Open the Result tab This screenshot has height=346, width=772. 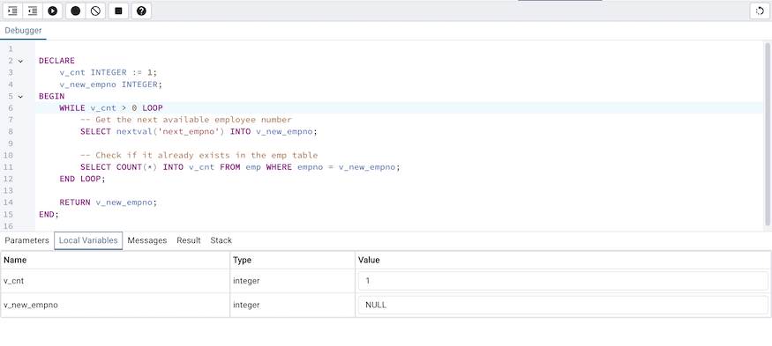click(189, 240)
